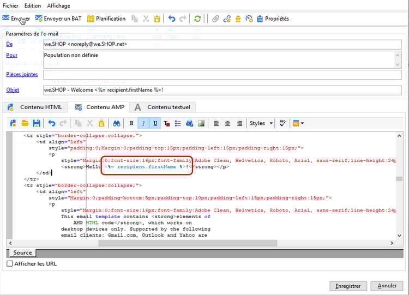
Task: Toggle italic formatting
Action: tap(143, 123)
